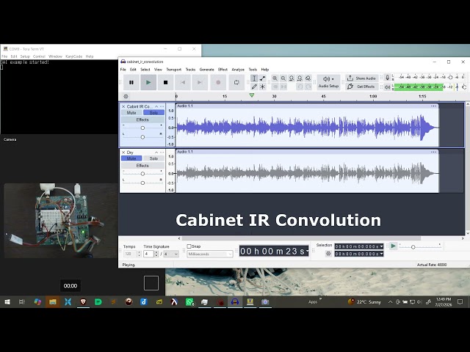
Task: Click the Redo arrow icon
Action: tap(308, 87)
